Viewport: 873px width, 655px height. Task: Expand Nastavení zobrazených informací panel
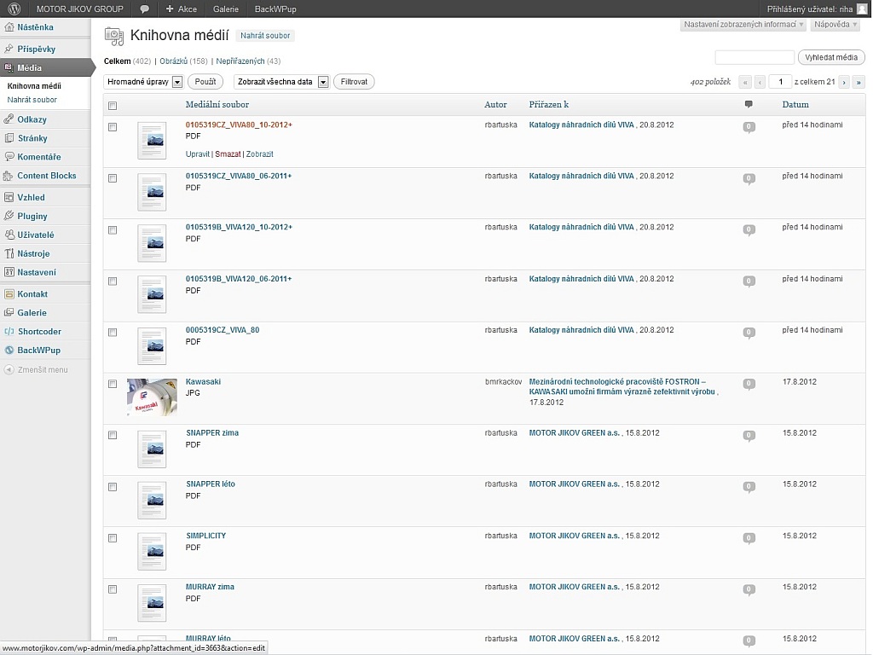pos(743,25)
